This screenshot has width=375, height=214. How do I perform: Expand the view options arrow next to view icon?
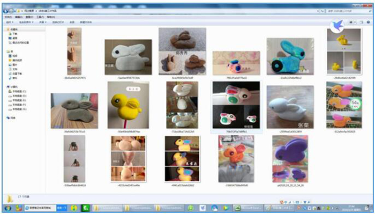point(355,22)
